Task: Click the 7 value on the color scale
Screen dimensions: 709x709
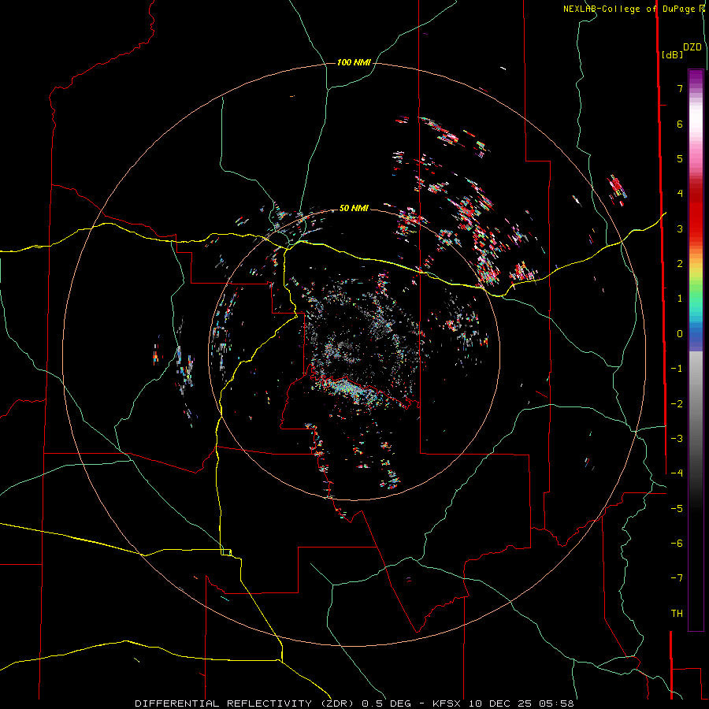Action: click(x=680, y=88)
